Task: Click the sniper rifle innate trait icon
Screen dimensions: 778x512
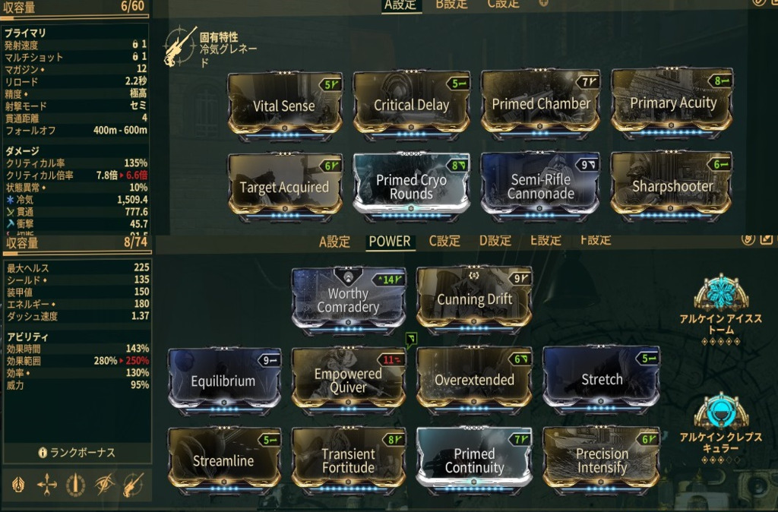Action: (x=179, y=46)
